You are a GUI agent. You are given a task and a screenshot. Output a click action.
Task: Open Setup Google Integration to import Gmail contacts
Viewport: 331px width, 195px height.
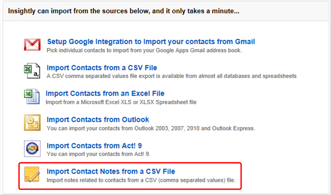point(151,42)
